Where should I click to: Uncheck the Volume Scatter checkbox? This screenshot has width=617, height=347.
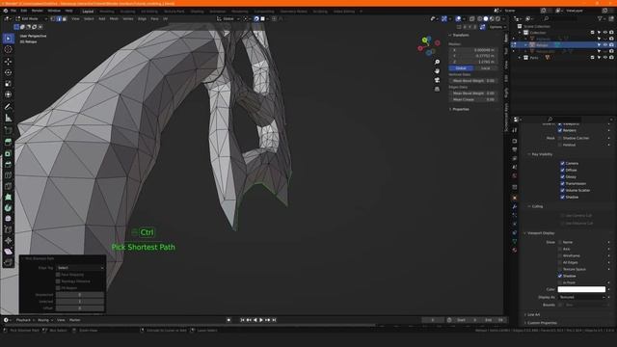coord(562,190)
